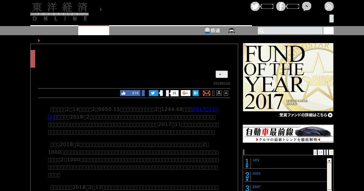
Task: Switch the ranking to the 24 tab
Action: 320,152
